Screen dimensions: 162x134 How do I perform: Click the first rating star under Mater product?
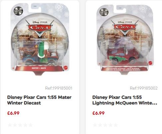pyautogui.click(x=10, y=125)
